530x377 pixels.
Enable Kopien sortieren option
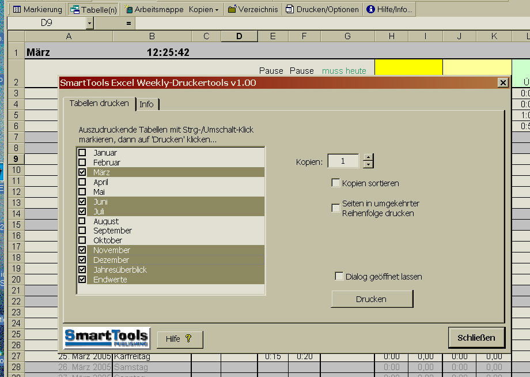coord(336,183)
